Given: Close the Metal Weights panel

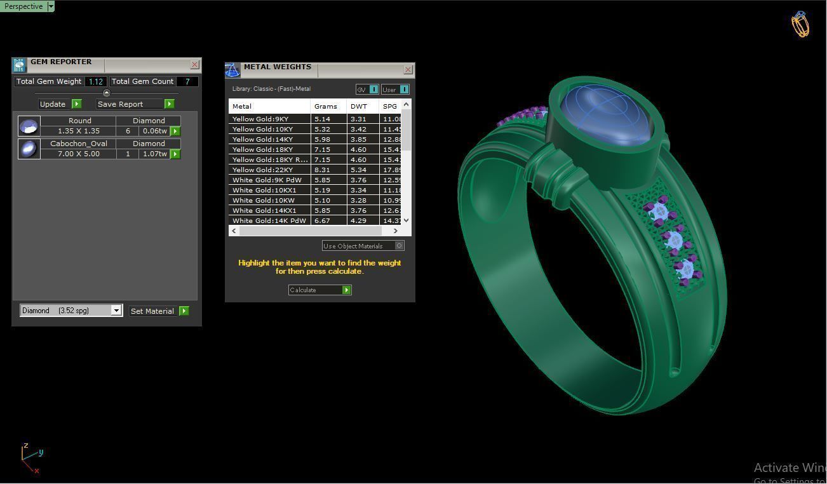Looking at the screenshot, I should coord(408,69).
